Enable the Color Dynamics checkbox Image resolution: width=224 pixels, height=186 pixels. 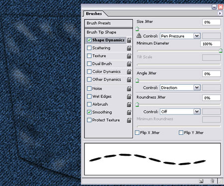pyautogui.click(x=89, y=71)
